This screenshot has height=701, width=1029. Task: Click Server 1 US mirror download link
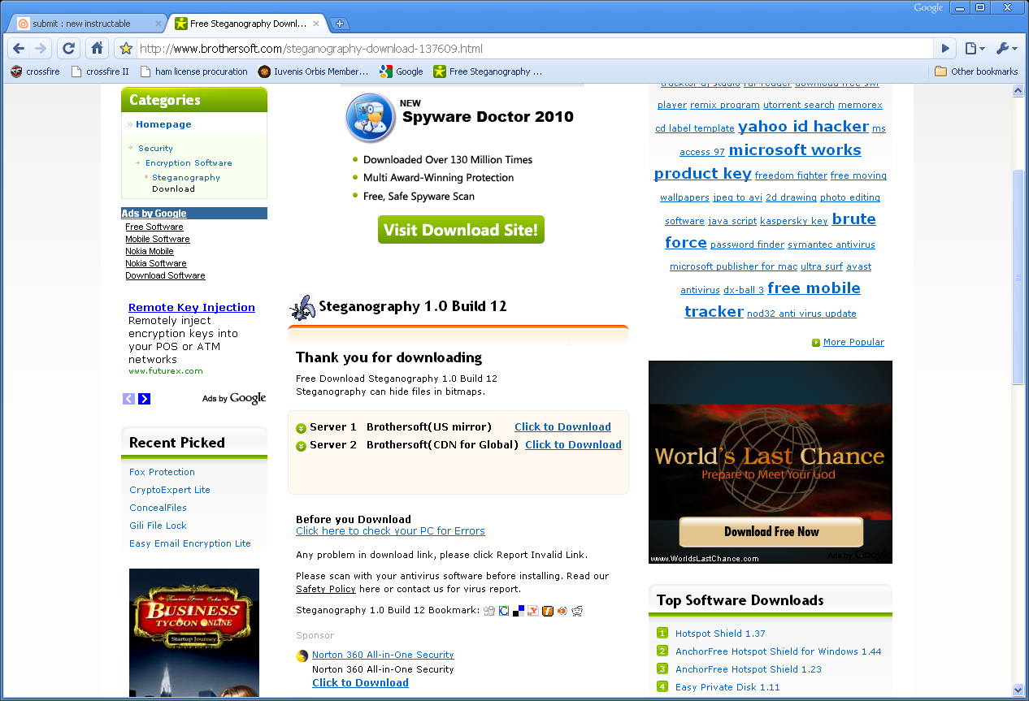[562, 427]
